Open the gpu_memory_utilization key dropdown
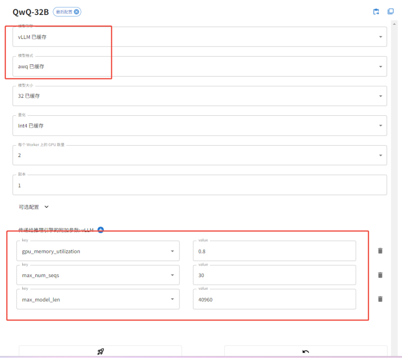Image resolution: width=402 pixels, height=358 pixels. point(98,251)
